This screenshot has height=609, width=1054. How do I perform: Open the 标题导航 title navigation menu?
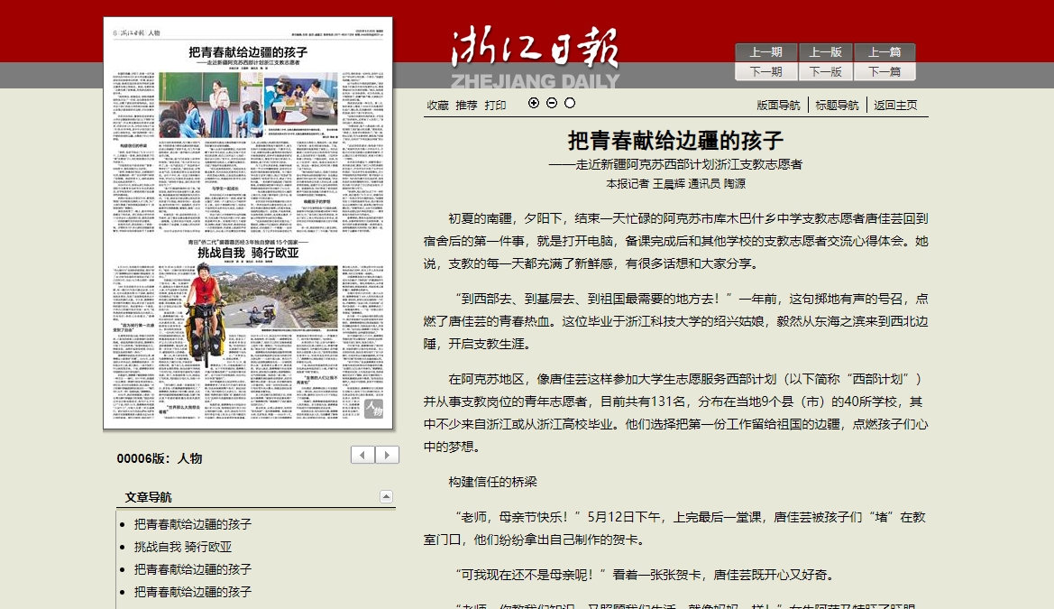pos(837,105)
